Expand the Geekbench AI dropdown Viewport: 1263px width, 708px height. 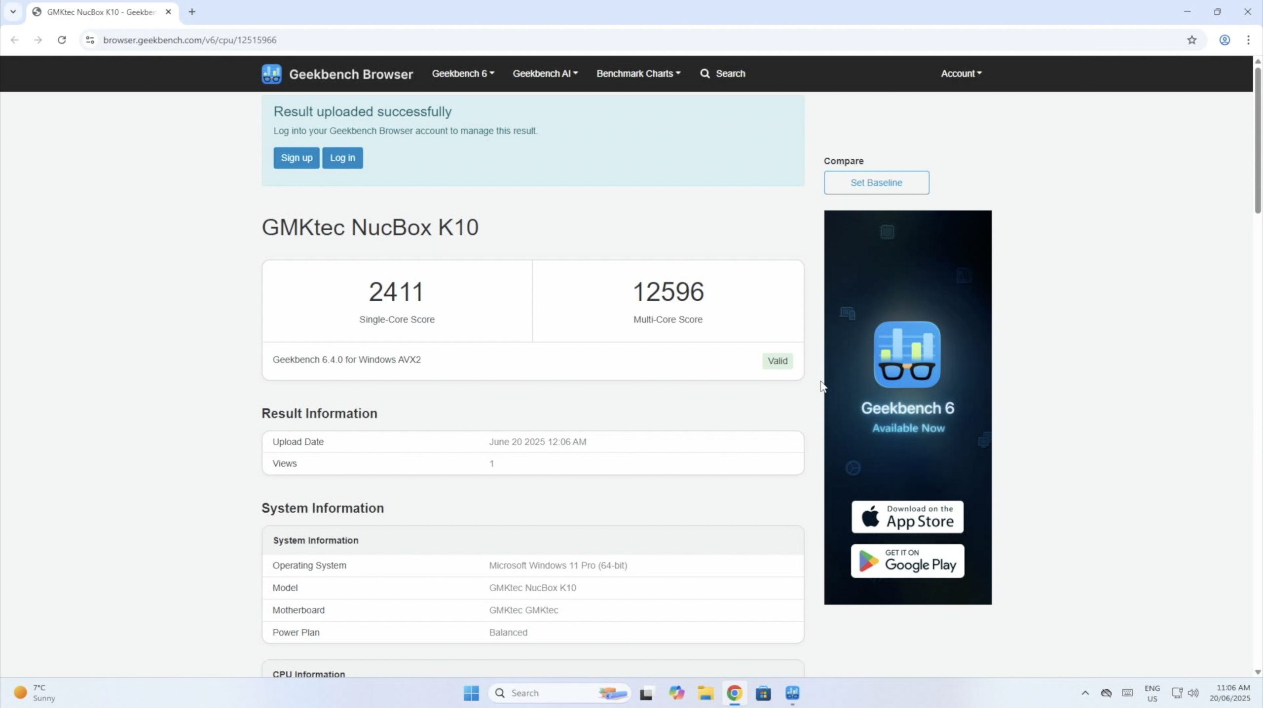pyautogui.click(x=545, y=73)
